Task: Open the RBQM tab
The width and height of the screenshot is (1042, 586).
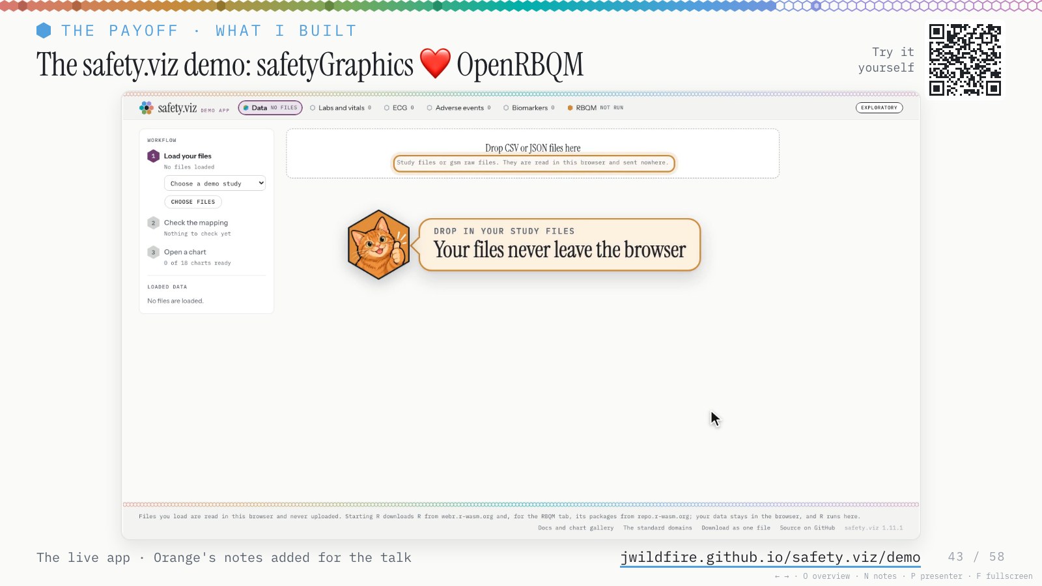Action: [x=595, y=108]
